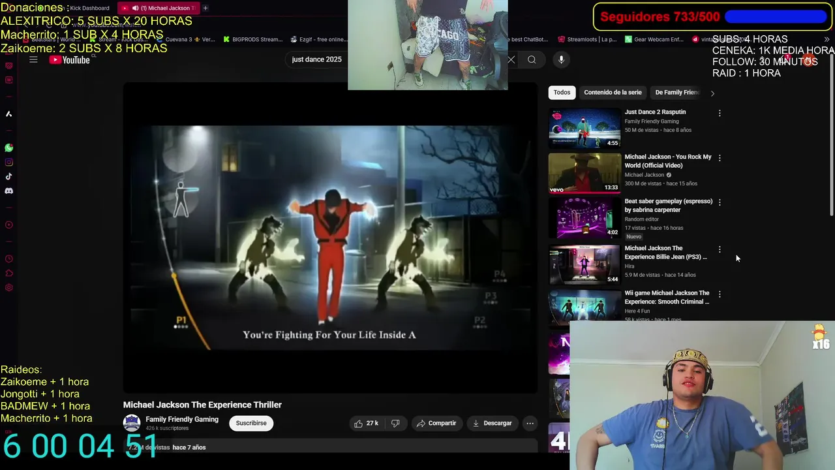This screenshot has width=835, height=470.
Task: Open options menu for Billie Jean PS3 video
Action: tap(720, 249)
